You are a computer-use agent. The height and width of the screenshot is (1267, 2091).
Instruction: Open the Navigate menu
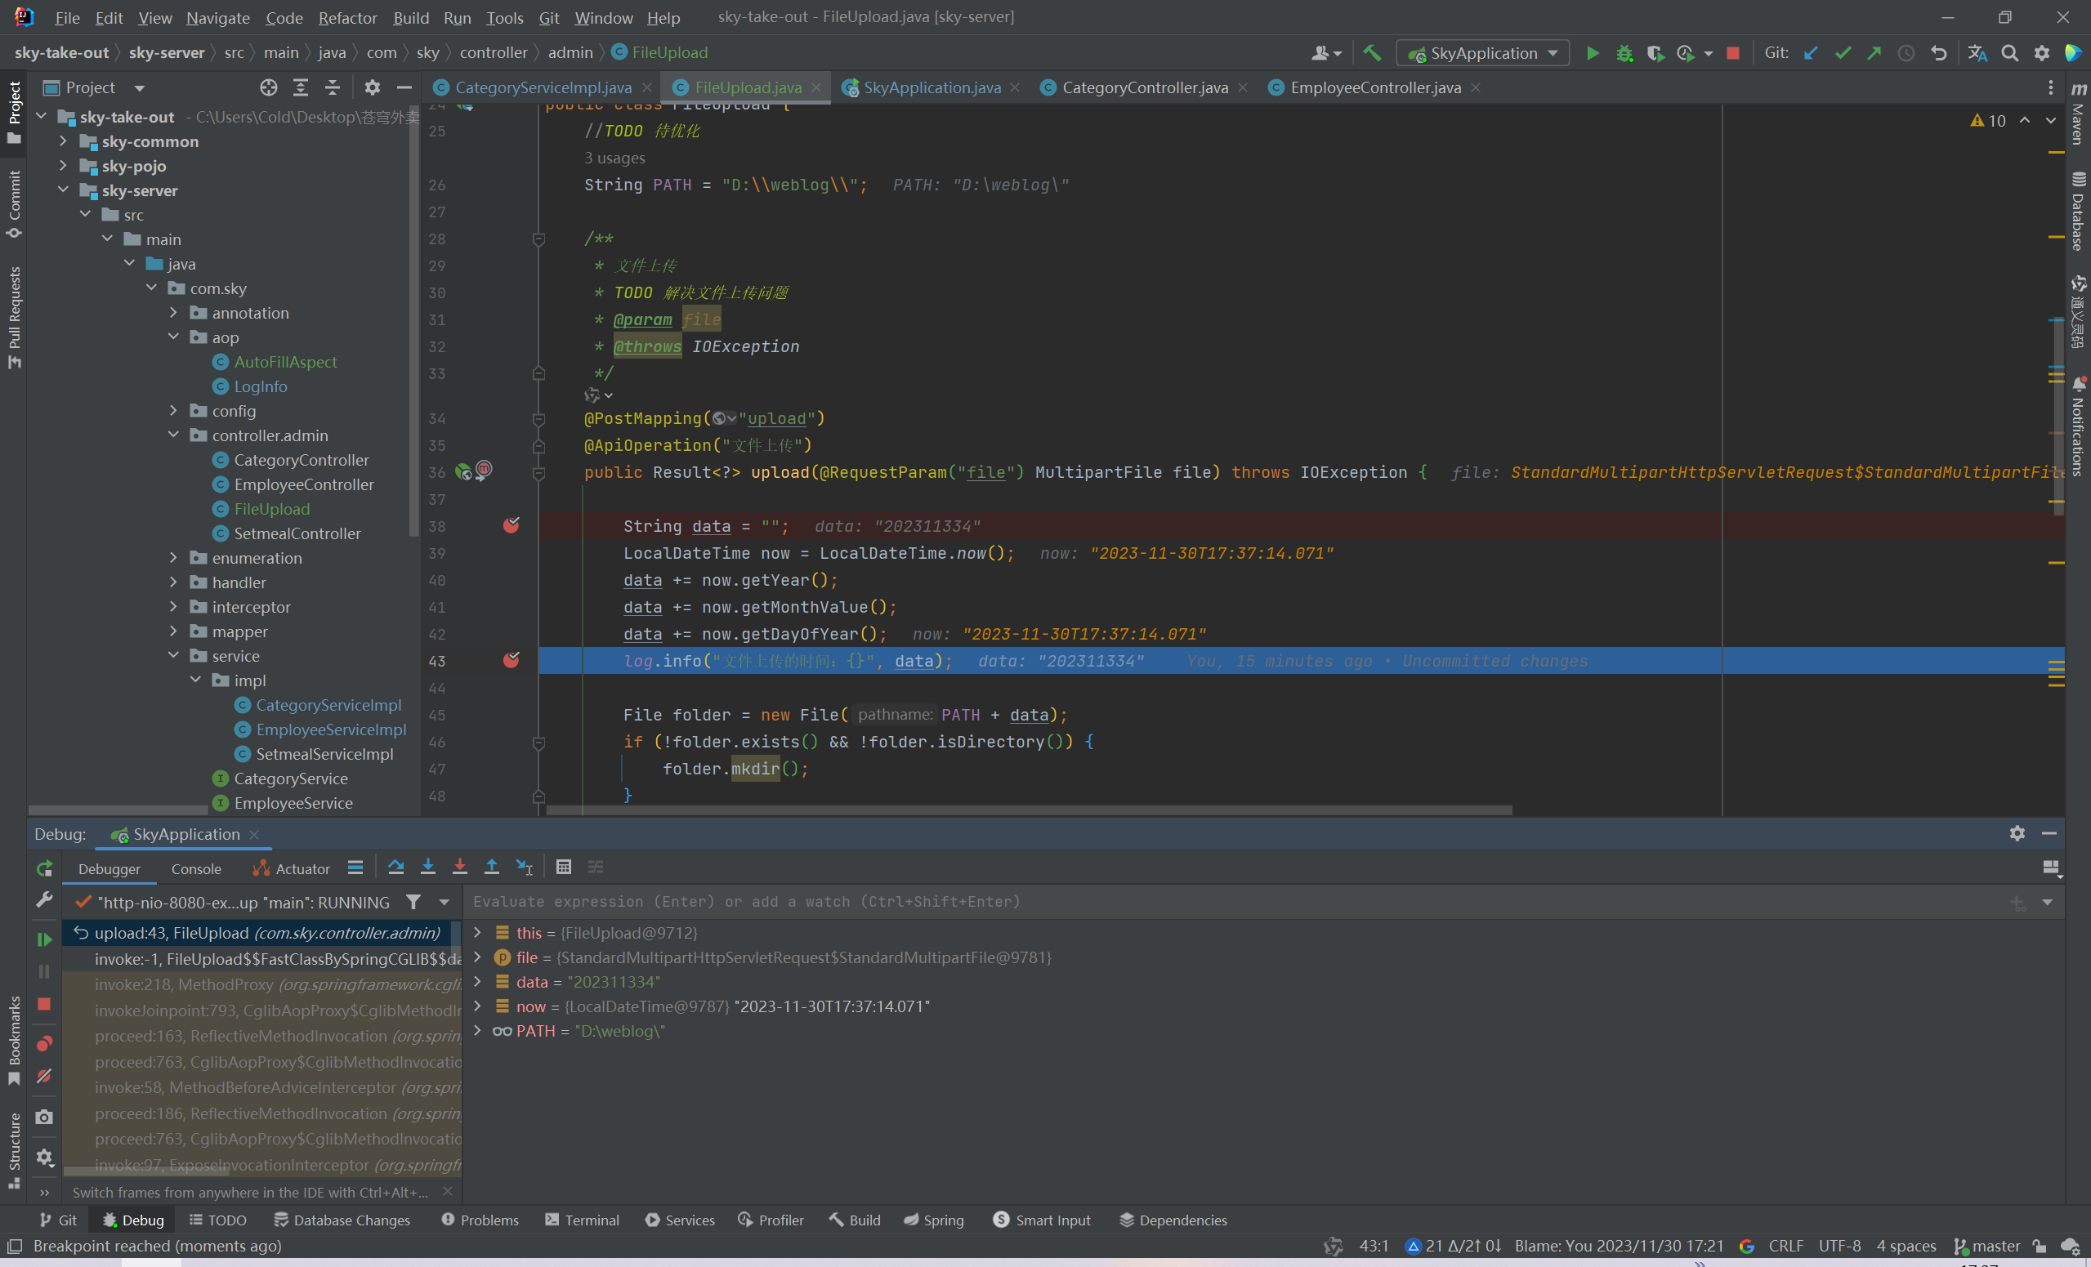(x=217, y=17)
